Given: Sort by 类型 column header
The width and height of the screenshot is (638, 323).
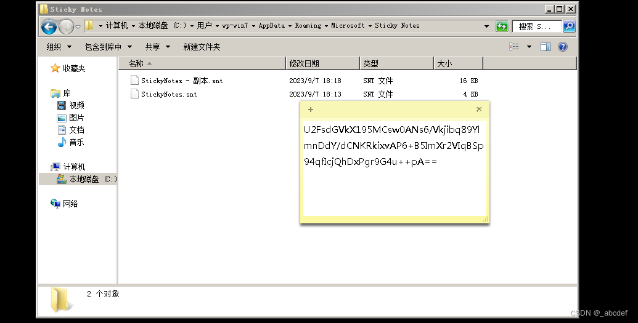Looking at the screenshot, I should [x=397, y=63].
